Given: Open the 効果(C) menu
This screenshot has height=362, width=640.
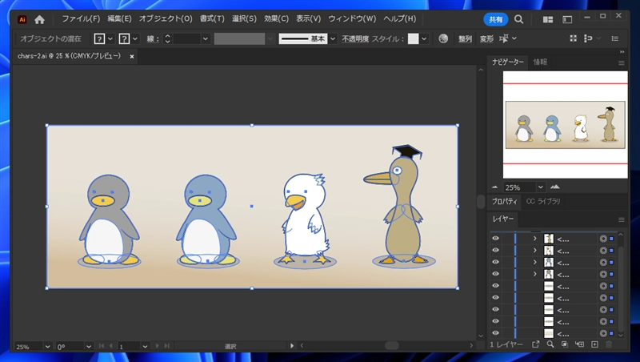Looking at the screenshot, I should (276, 18).
